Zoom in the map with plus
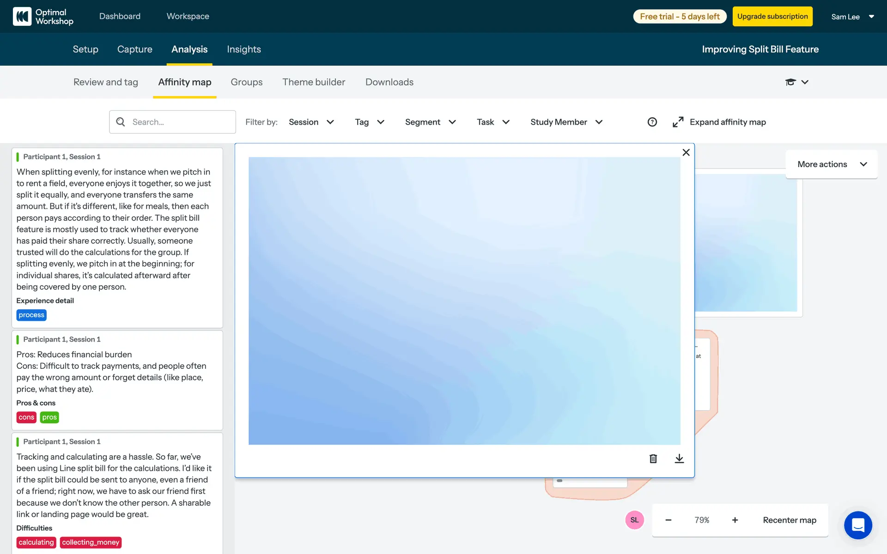 (x=735, y=520)
